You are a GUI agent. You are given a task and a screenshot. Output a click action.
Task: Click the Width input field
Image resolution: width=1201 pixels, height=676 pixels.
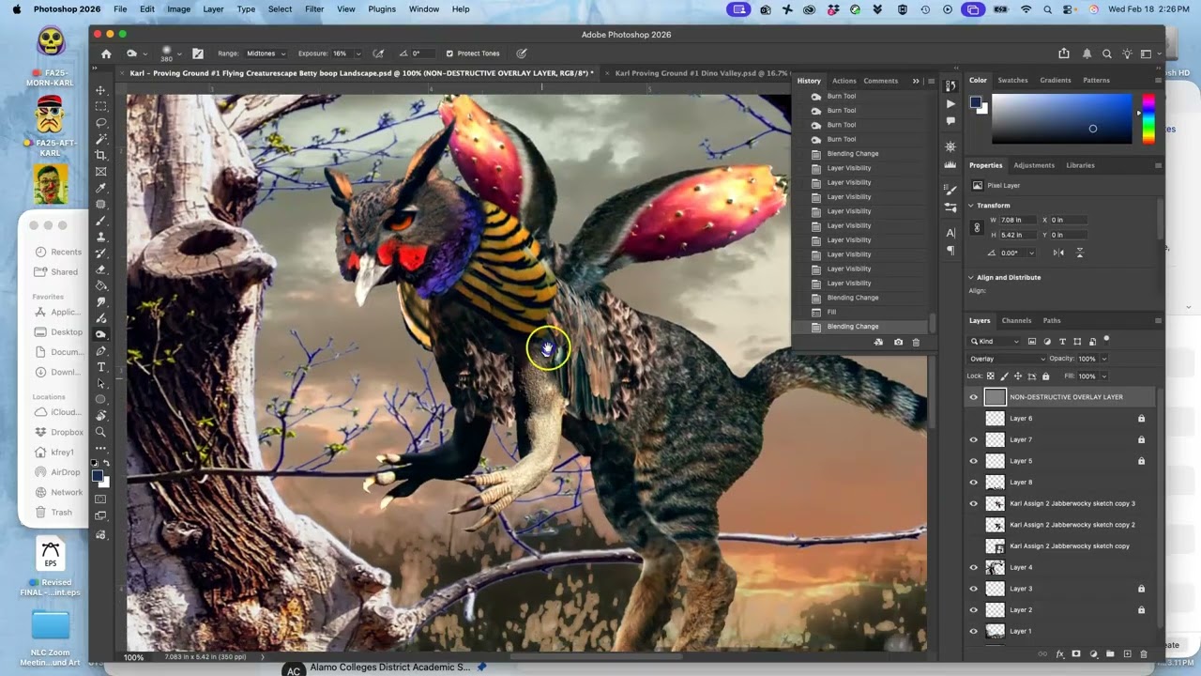1019,220
